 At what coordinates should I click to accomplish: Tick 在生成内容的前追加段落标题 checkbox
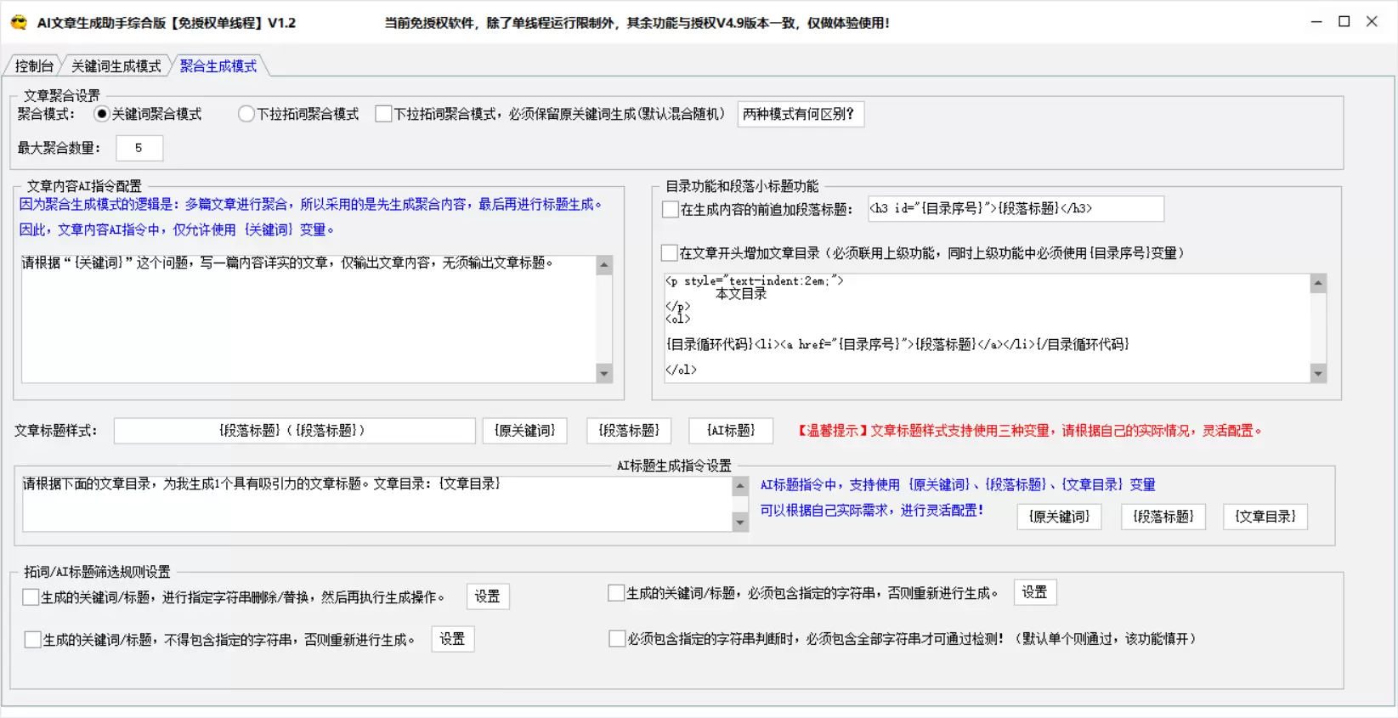(x=671, y=209)
